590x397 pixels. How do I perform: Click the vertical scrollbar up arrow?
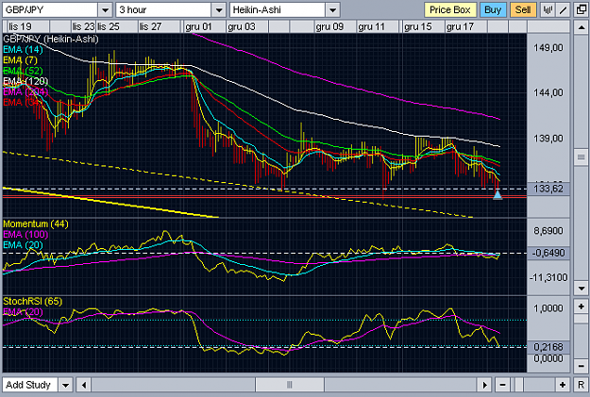point(582,28)
